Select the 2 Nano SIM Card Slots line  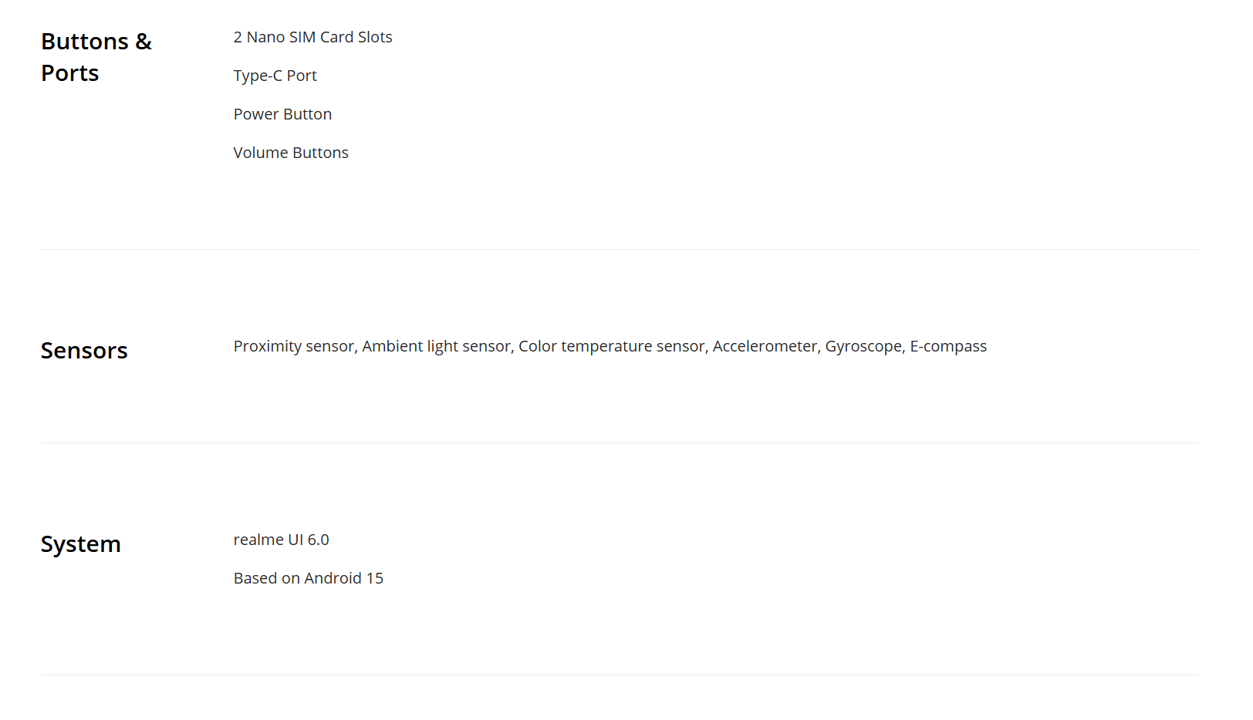(312, 37)
